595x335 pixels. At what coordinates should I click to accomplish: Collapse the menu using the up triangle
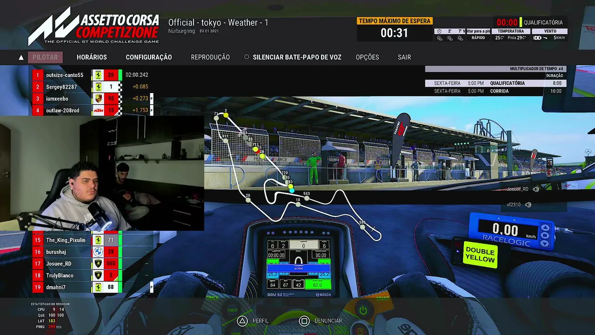click(x=21, y=58)
